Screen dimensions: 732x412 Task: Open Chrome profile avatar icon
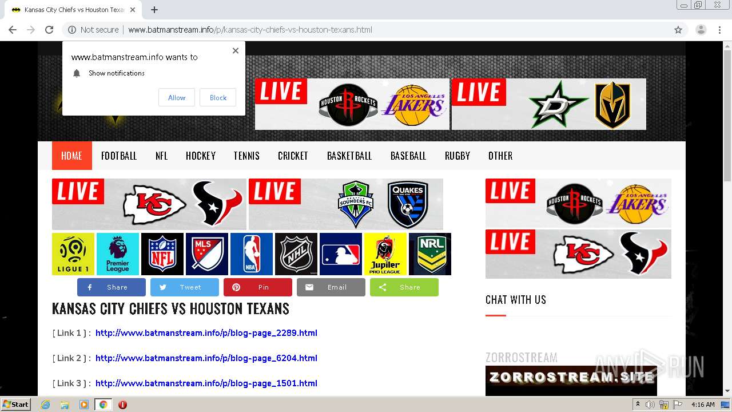701,30
